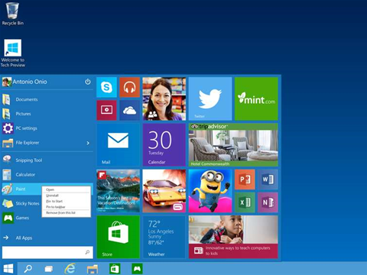Open the yellow sports car game tile

pyautogui.click(x=164, y=191)
